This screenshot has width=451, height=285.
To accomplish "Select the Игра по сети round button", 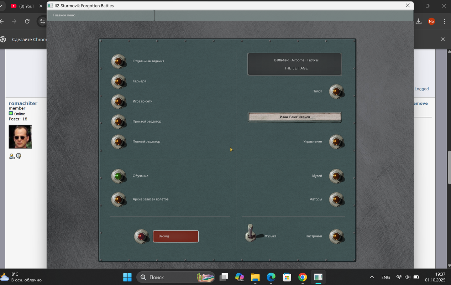I will [x=119, y=102].
